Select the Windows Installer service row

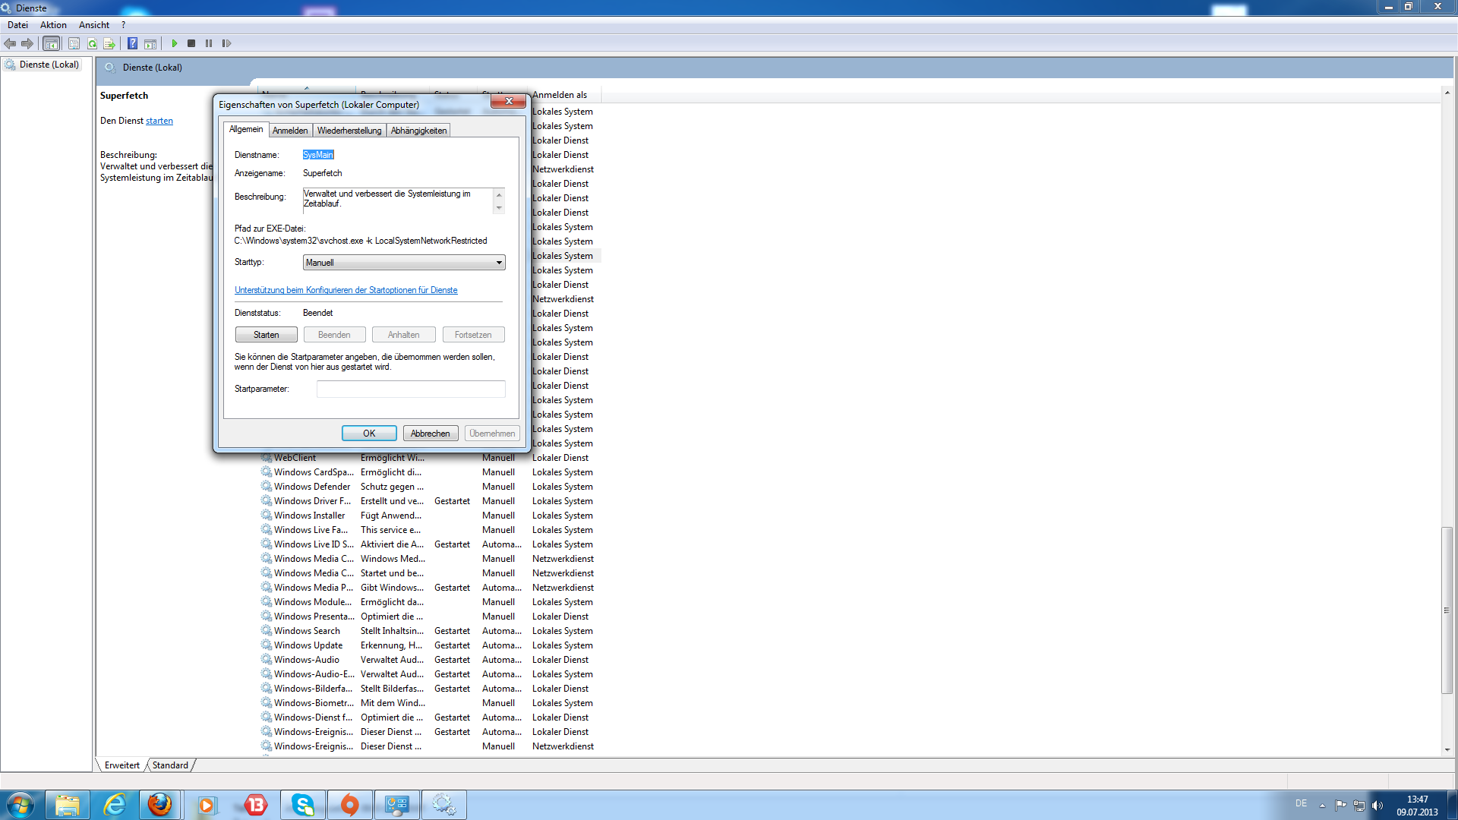431,516
